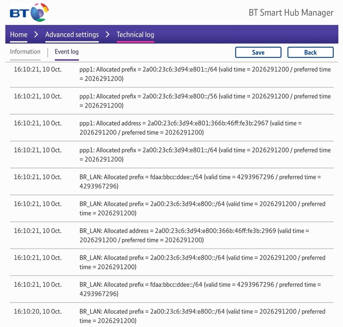This screenshot has width=343, height=327.
Task: Switch to the Information tab
Action: coord(25,52)
